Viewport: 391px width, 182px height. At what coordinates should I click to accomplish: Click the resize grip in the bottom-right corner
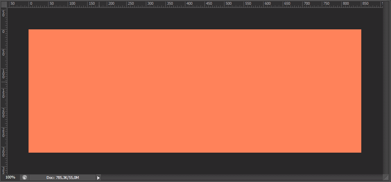pyautogui.click(x=387, y=178)
